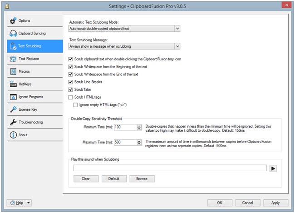Viewport: 295px width, 213px height.
Task: Enable Scrub HTML tags
Action: click(x=70, y=97)
